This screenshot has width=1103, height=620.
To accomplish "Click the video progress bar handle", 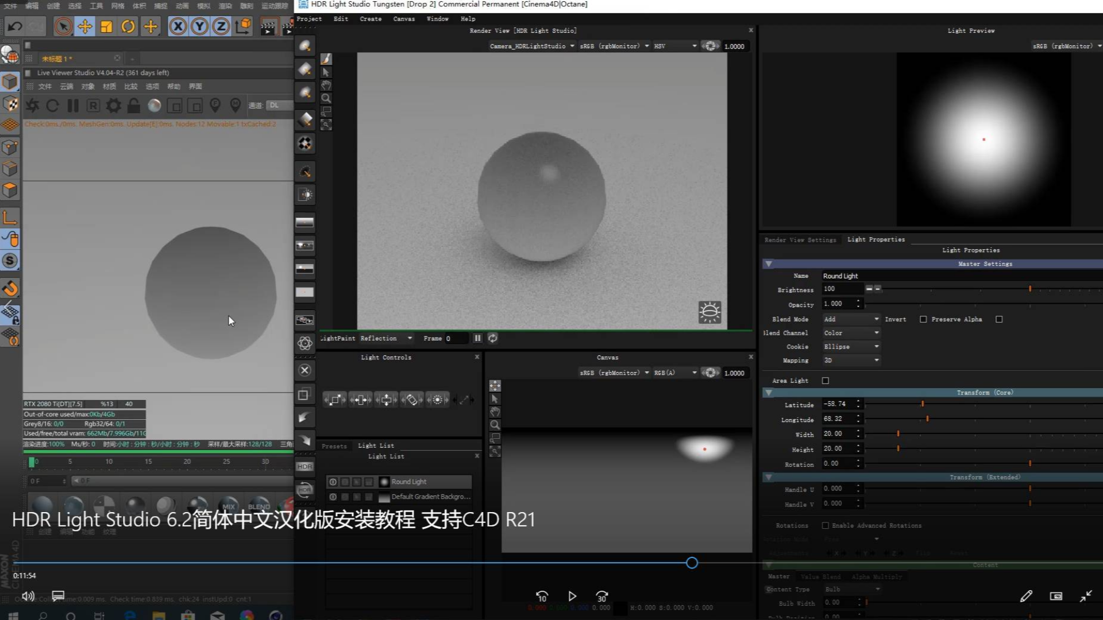I will 692,563.
